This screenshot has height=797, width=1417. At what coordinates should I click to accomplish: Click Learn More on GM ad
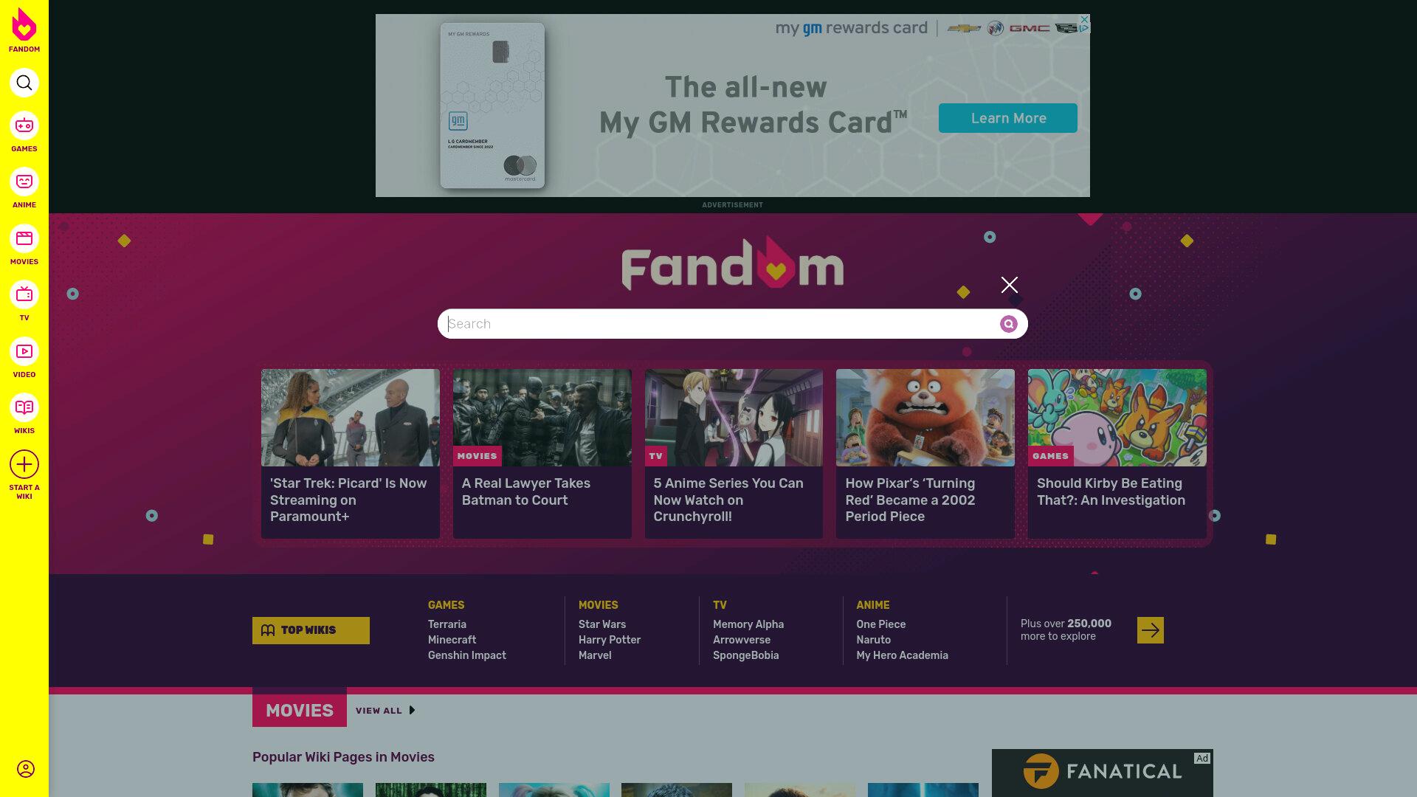[x=1008, y=118]
